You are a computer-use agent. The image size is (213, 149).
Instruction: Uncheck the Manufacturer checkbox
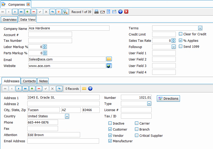pos(110,141)
